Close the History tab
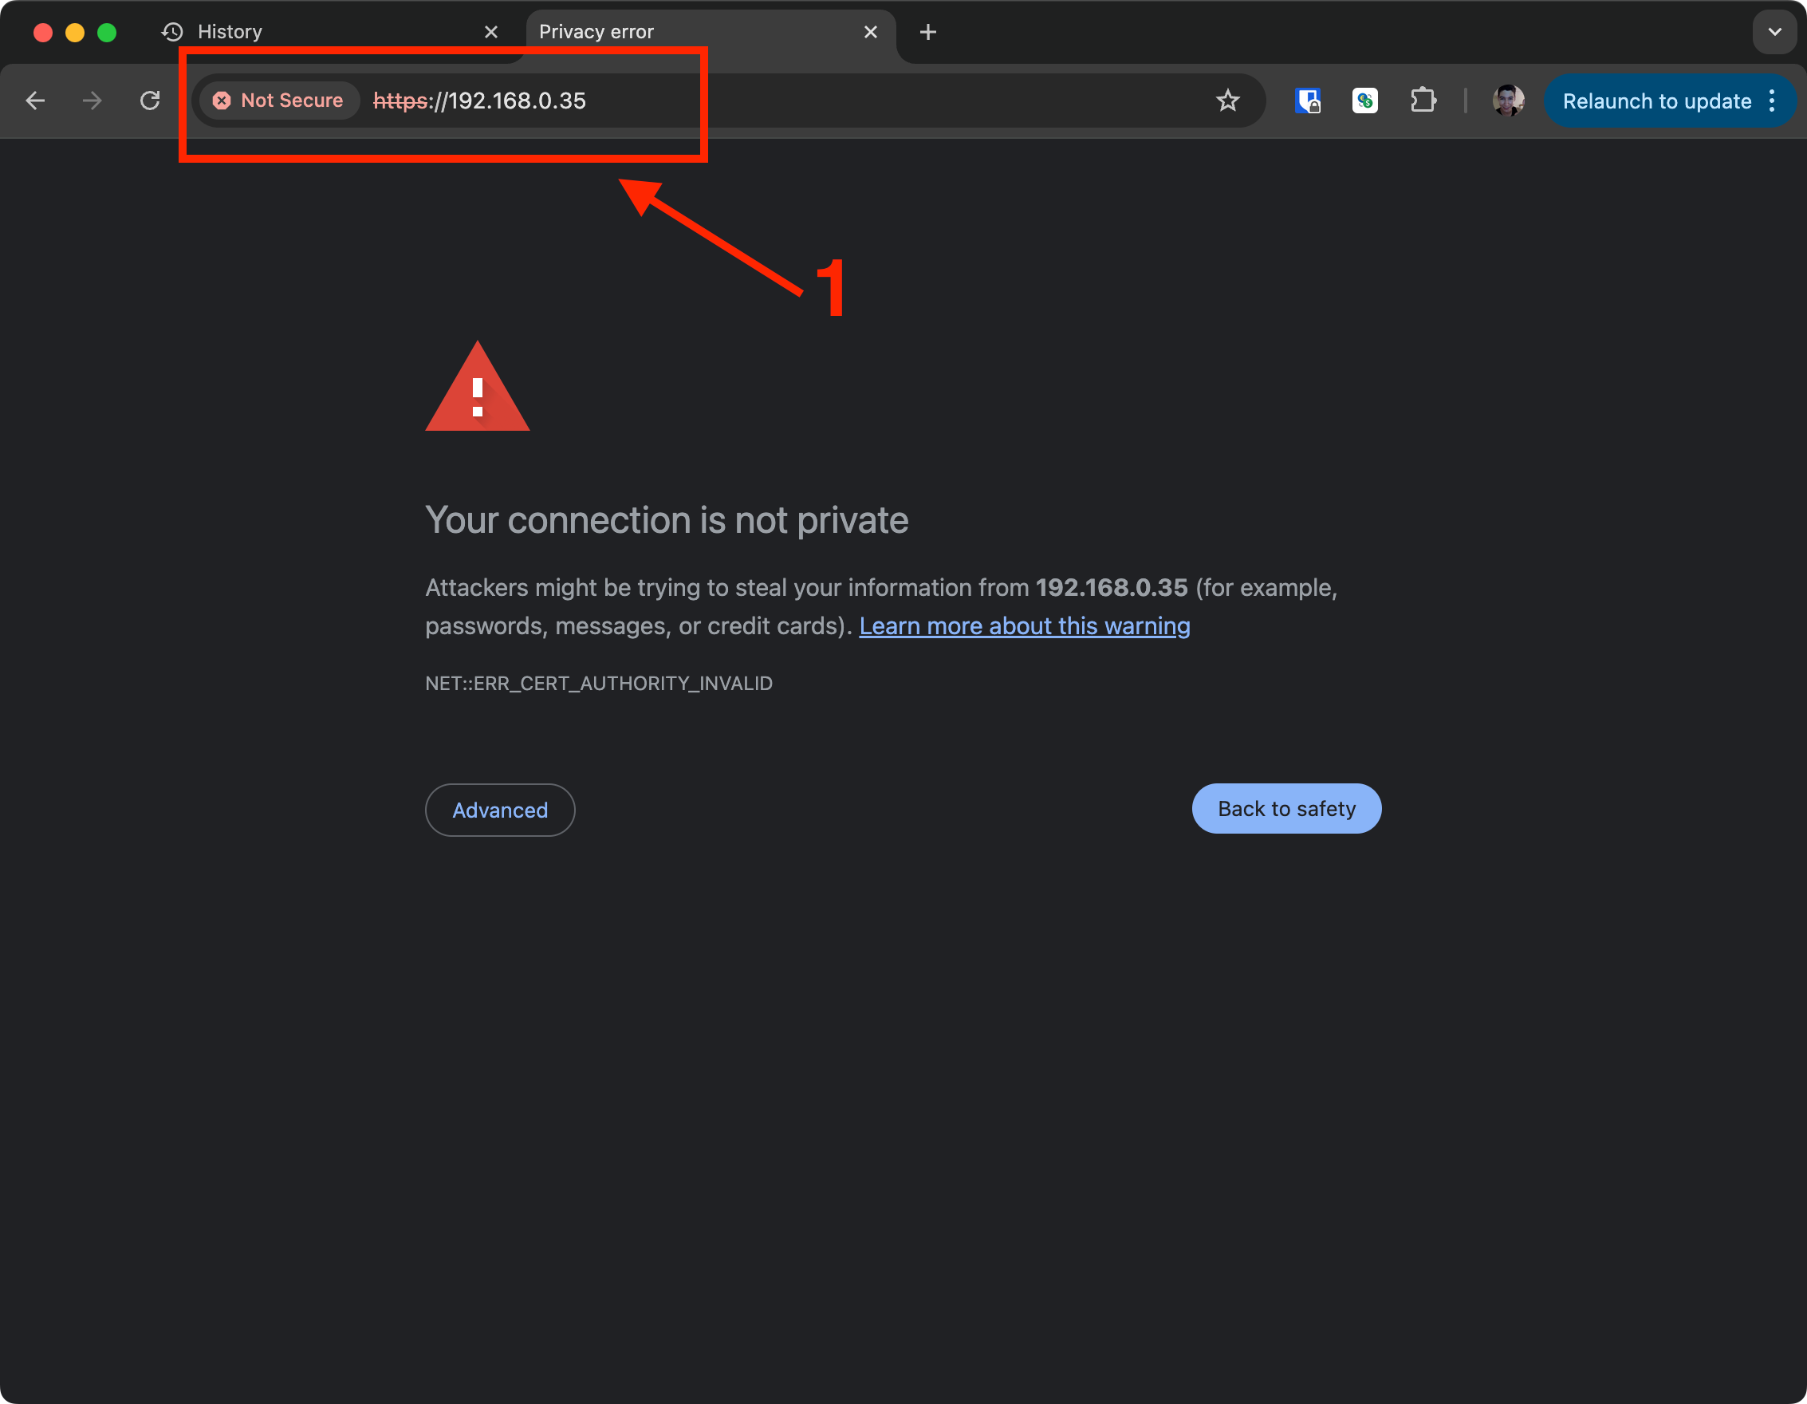Viewport: 1807px width, 1404px height. click(x=490, y=32)
